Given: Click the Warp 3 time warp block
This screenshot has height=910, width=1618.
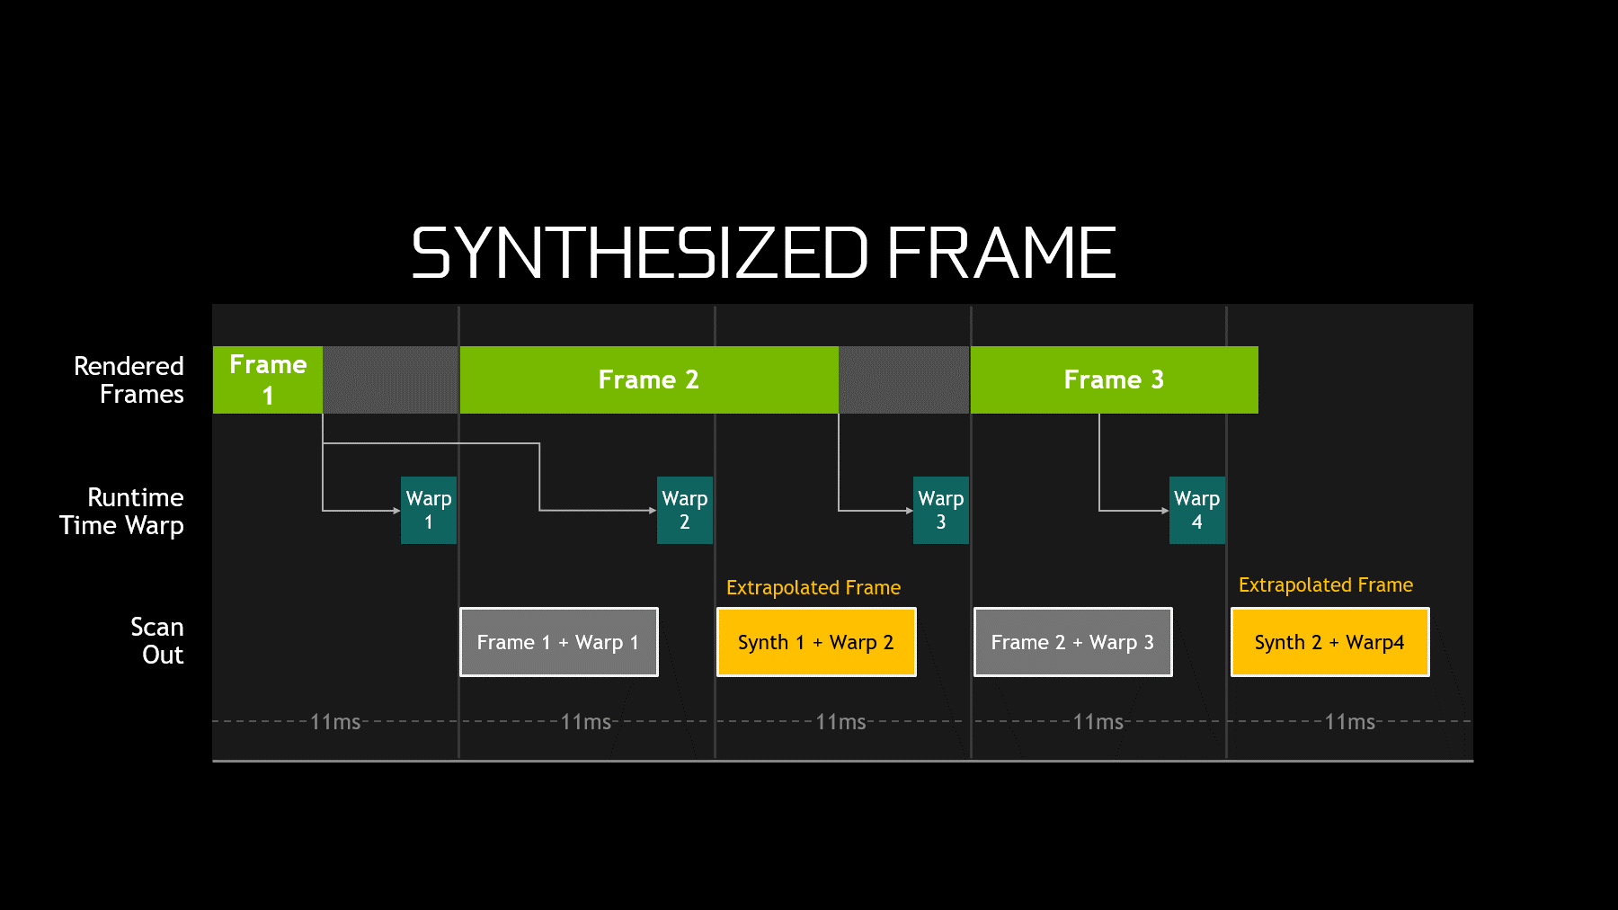Looking at the screenshot, I should [940, 511].
